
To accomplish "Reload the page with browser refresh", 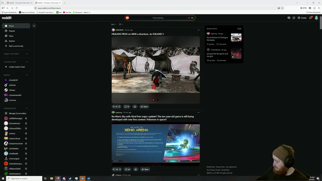I will (17, 8).
